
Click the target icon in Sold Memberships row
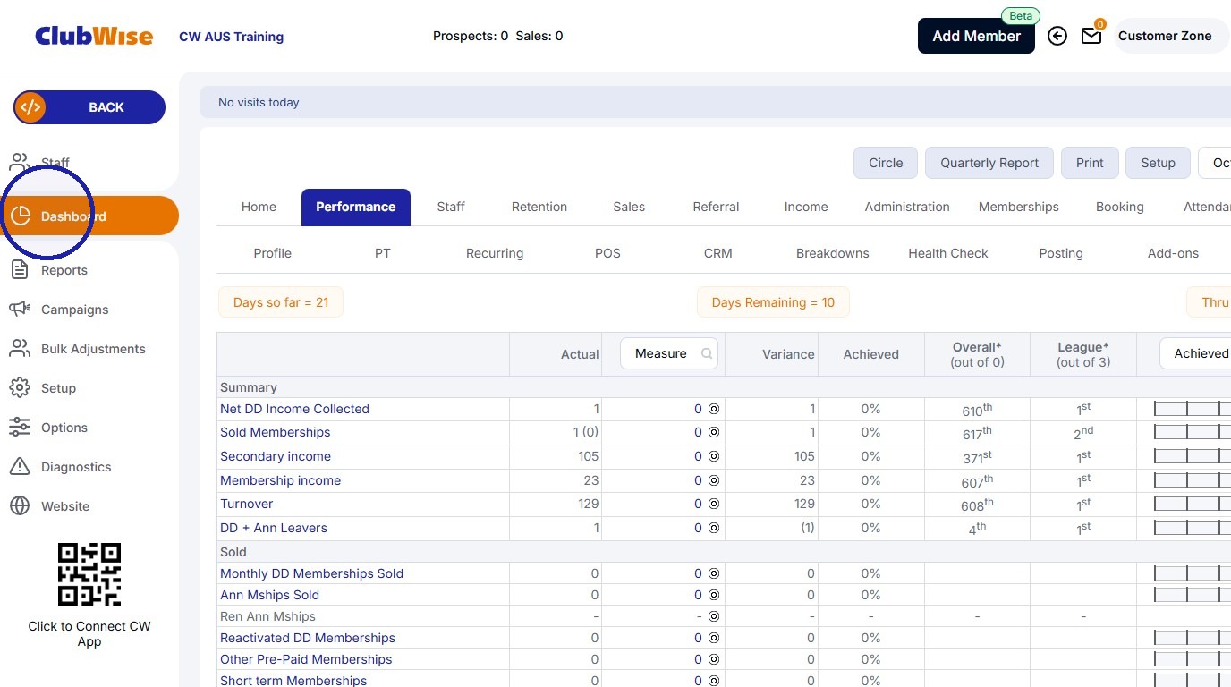point(714,432)
